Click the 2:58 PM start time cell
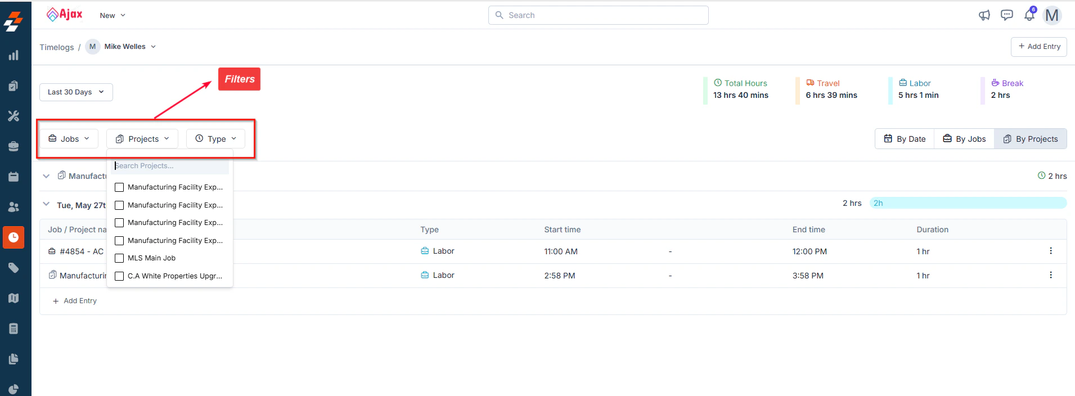Screen dimensions: 1075x396 tap(560, 276)
